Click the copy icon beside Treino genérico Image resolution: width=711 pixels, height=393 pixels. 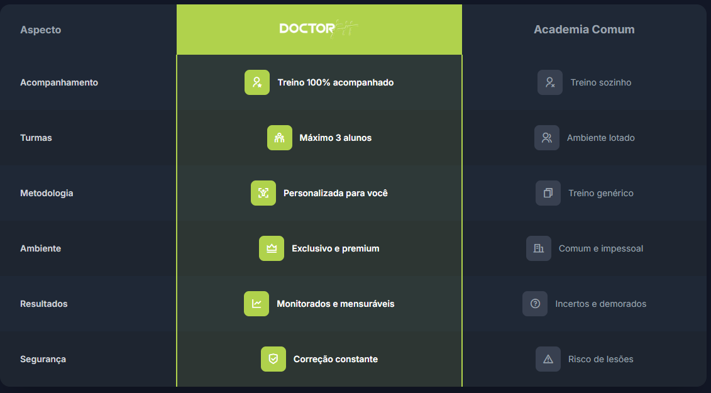click(x=548, y=193)
